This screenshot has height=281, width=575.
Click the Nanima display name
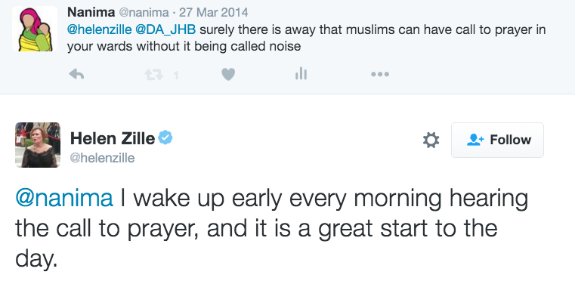(91, 13)
